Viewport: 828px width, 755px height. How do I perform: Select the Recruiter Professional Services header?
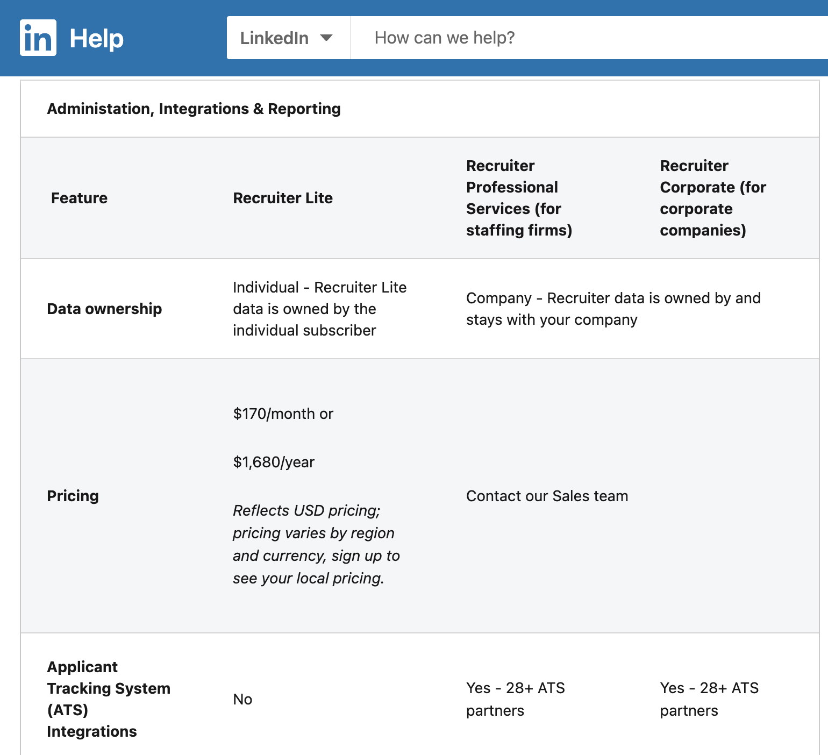[x=519, y=198]
